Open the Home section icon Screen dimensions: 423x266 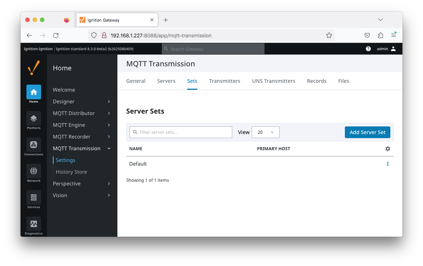(x=34, y=92)
